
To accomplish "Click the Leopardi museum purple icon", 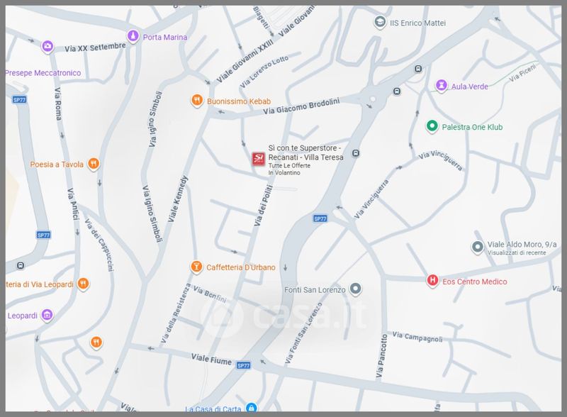I will (47, 314).
